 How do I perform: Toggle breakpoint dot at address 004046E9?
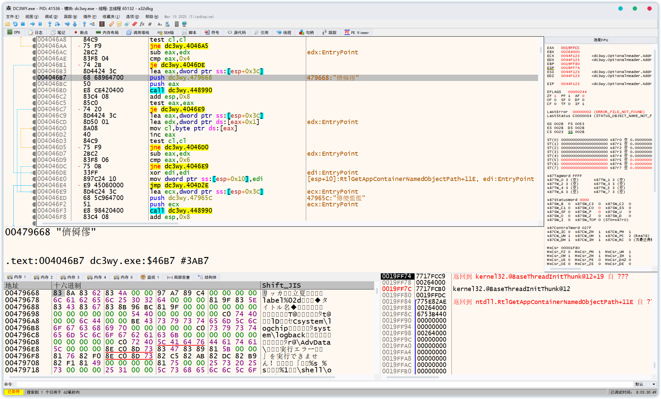[34, 192]
